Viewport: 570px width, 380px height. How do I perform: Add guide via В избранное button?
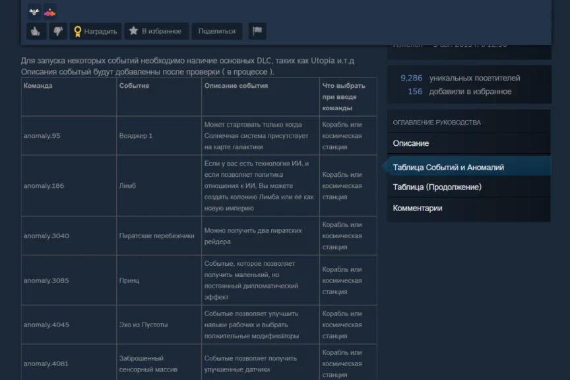(x=156, y=31)
